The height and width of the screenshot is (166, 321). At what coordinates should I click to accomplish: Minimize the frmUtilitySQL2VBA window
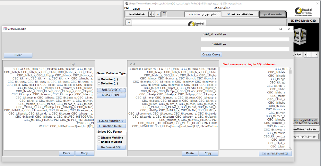pos(272,29)
